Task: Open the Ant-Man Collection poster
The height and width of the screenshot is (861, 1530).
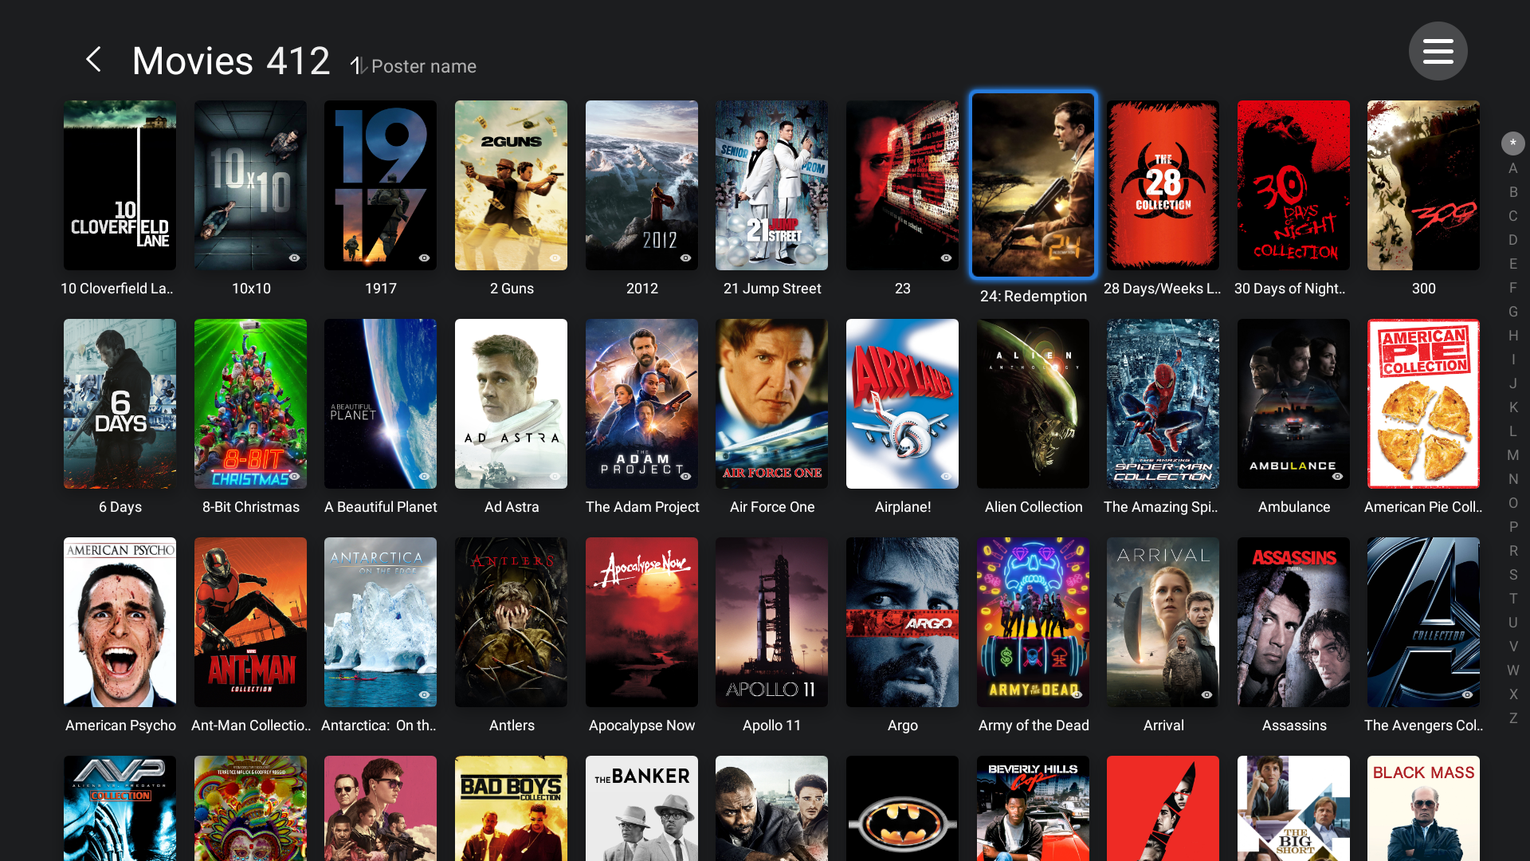Action: [x=250, y=622]
